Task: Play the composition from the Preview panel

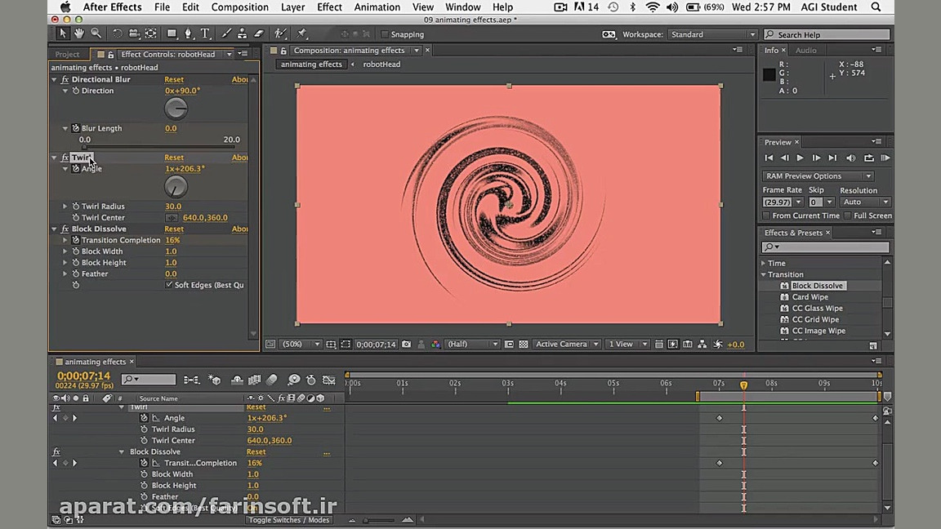Action: [x=800, y=158]
